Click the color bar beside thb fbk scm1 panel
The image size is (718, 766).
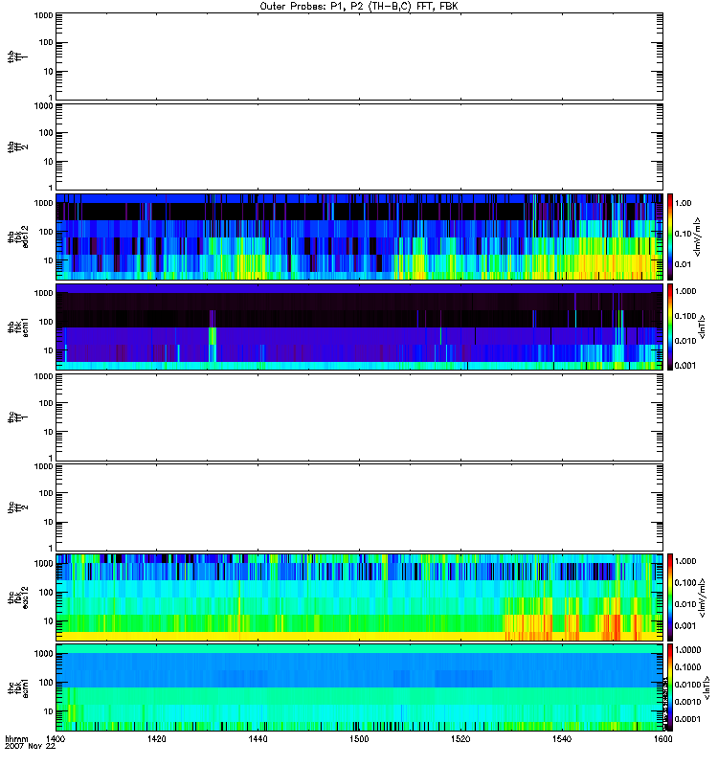point(671,326)
